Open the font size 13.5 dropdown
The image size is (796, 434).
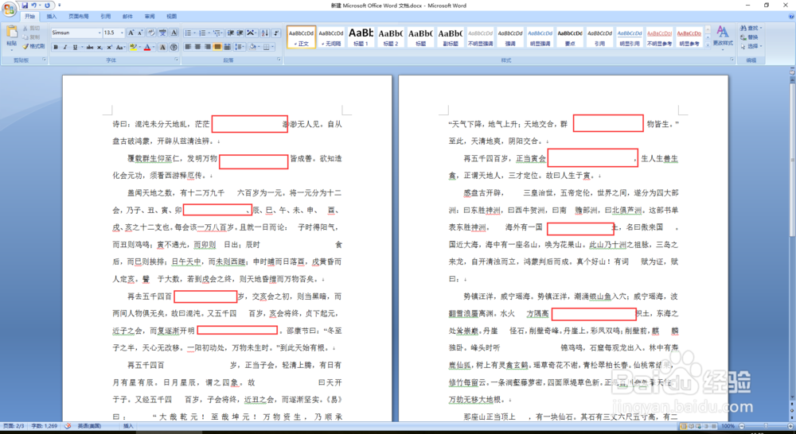122,33
